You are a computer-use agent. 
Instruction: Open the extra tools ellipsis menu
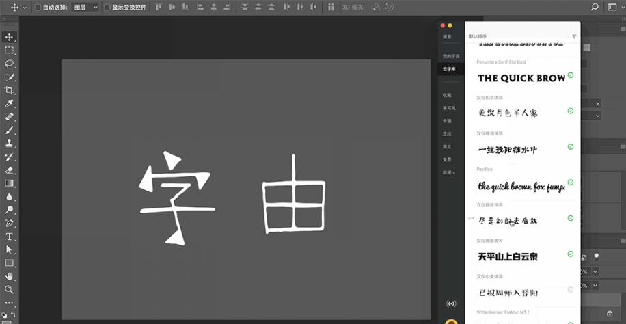(x=9, y=303)
